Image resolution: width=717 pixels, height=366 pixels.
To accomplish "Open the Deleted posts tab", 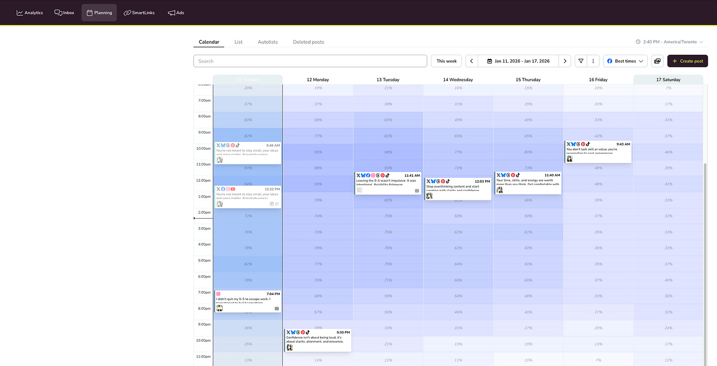I will tap(308, 42).
